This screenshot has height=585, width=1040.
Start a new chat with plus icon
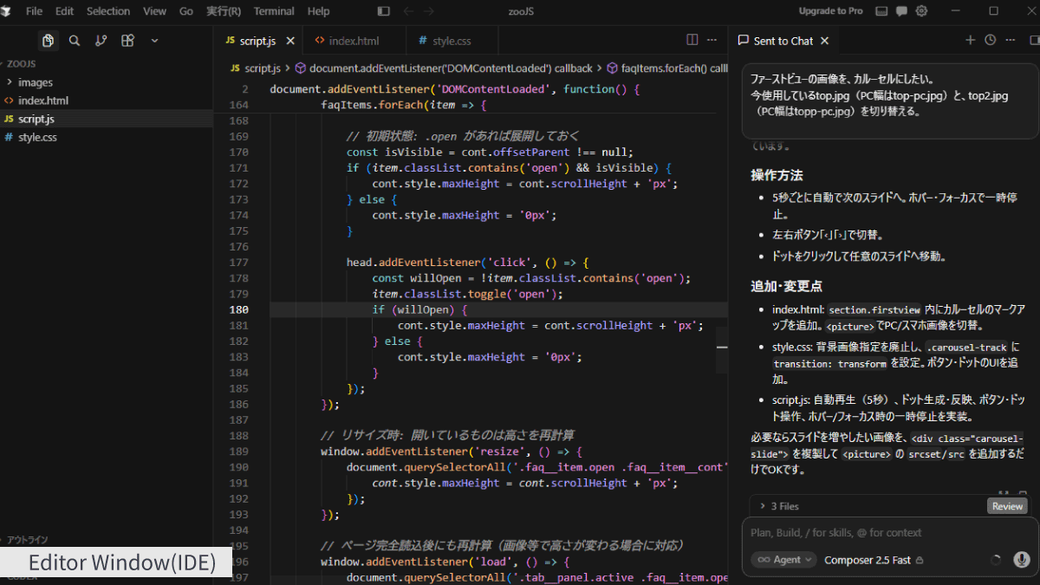[x=970, y=40]
